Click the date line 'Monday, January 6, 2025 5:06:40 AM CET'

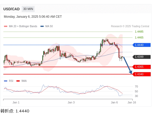[33, 17]
